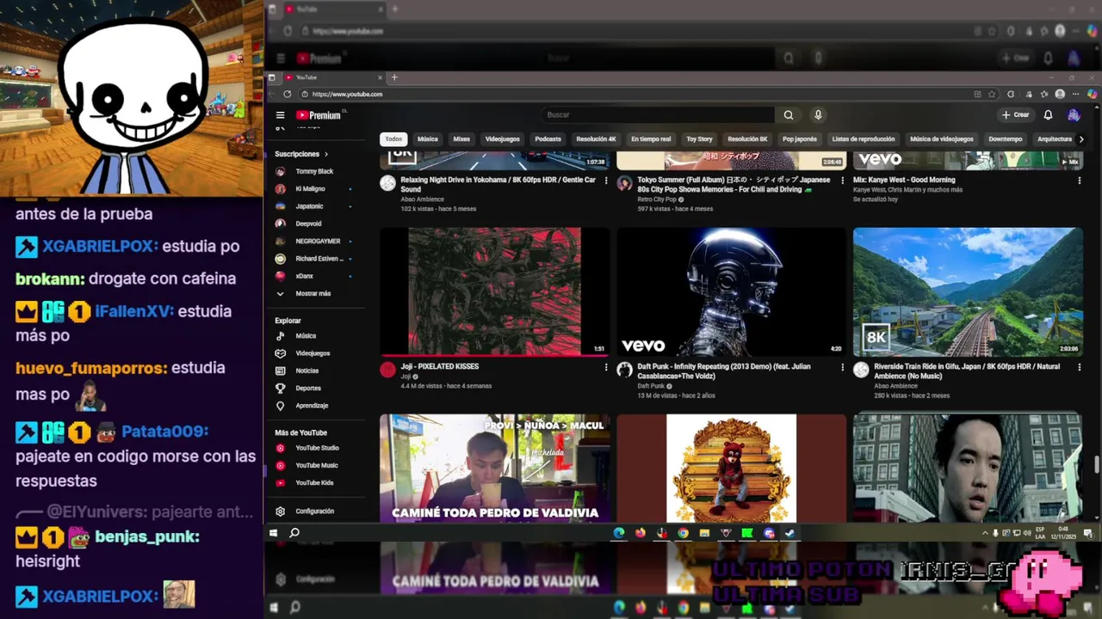Click the page vertical scrollbar thumb

coord(1097,464)
